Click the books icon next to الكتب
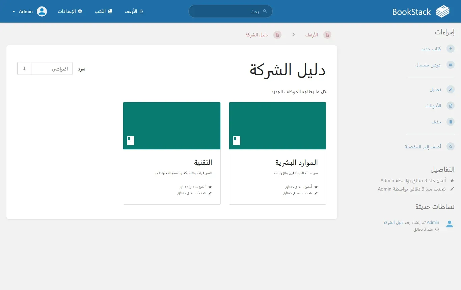 (x=110, y=11)
